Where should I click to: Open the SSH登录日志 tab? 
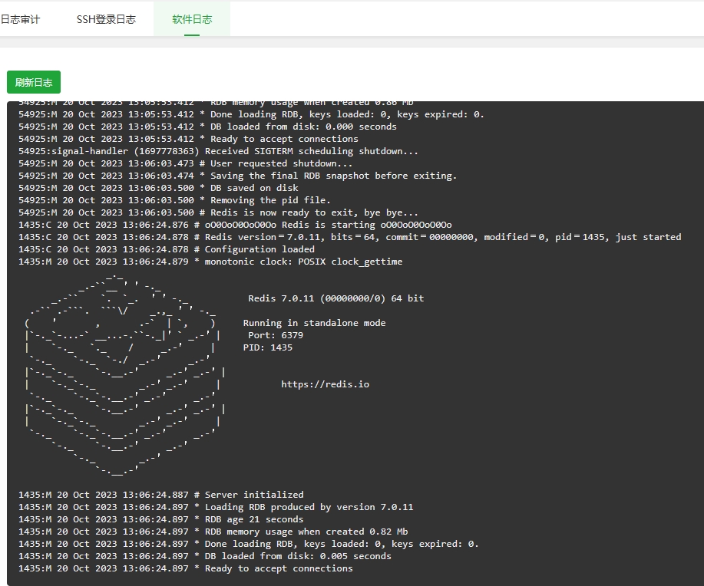click(x=106, y=19)
